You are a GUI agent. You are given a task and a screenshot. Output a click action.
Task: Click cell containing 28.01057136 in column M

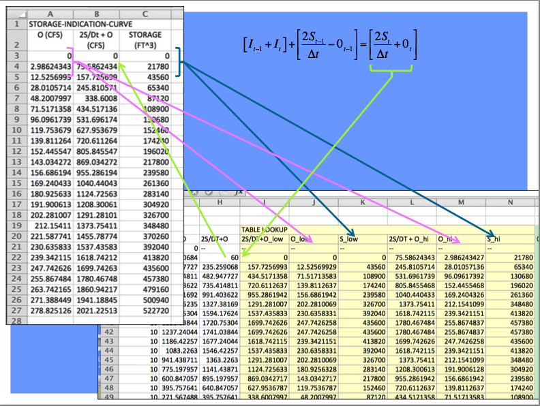(461, 267)
